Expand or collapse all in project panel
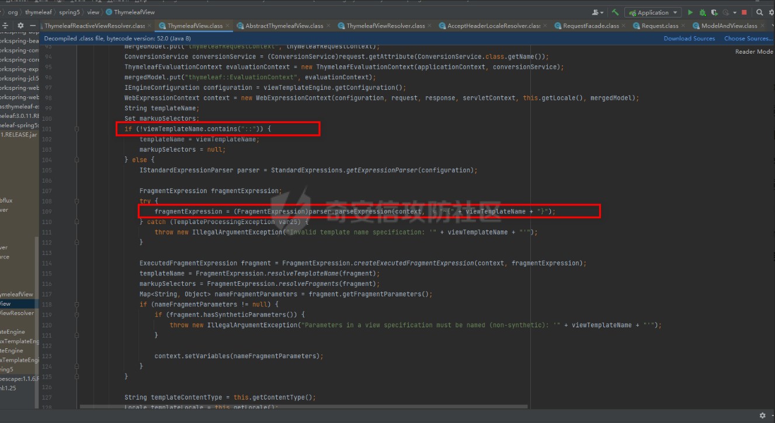Viewport: 775px width, 423px height. (6, 26)
